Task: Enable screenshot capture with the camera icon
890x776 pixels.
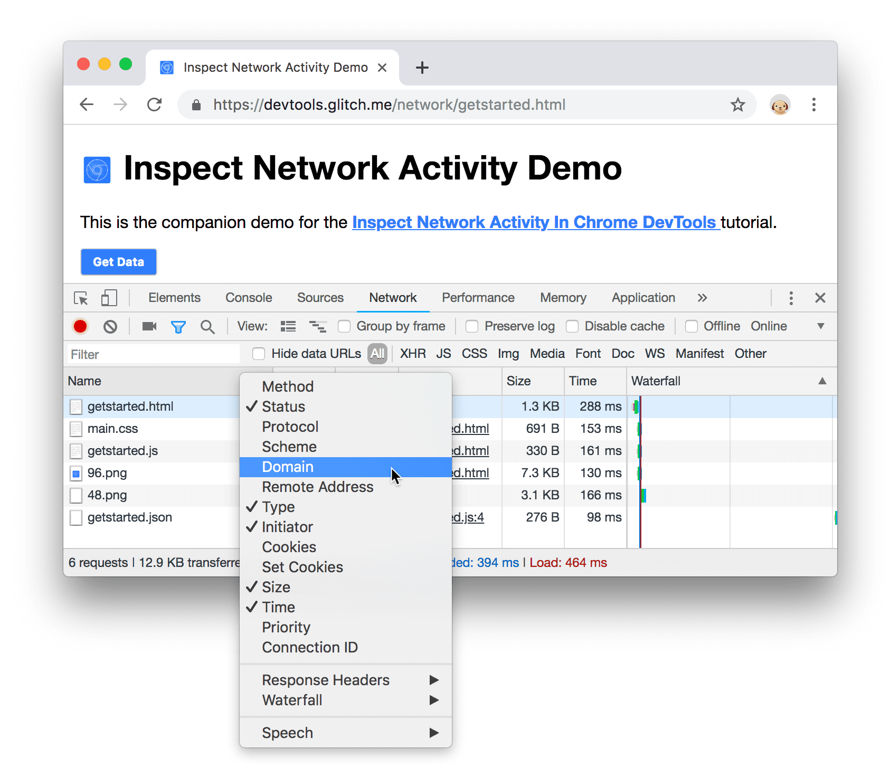Action: 148,326
